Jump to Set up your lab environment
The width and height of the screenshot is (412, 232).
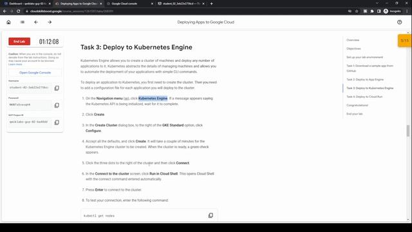(364, 57)
